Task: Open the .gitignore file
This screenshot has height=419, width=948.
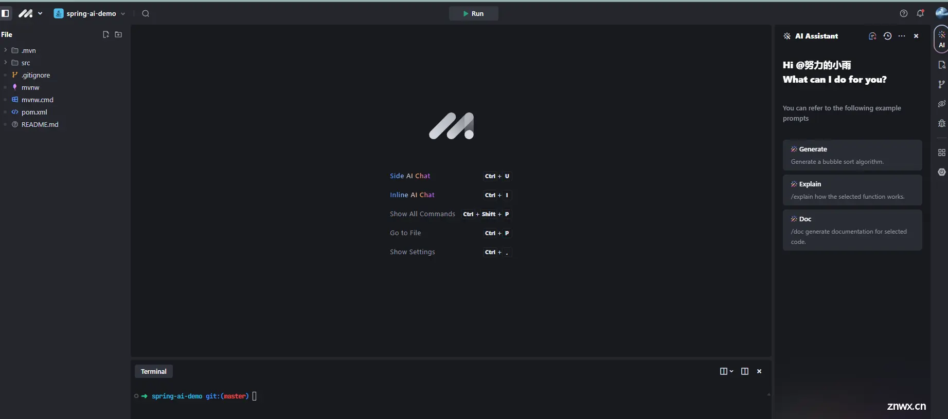Action: tap(65, 75)
